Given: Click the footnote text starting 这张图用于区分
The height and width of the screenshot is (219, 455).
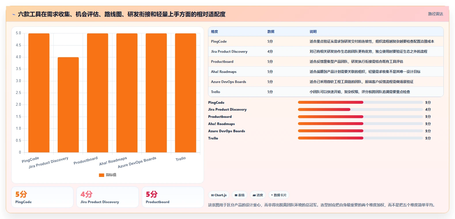Looking at the screenshot, I should click(x=322, y=205).
